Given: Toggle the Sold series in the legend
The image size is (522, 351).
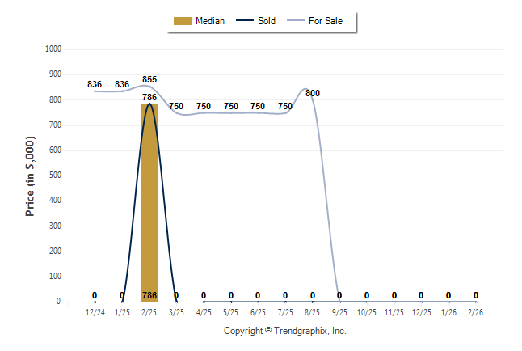Looking at the screenshot, I should 267,21.
